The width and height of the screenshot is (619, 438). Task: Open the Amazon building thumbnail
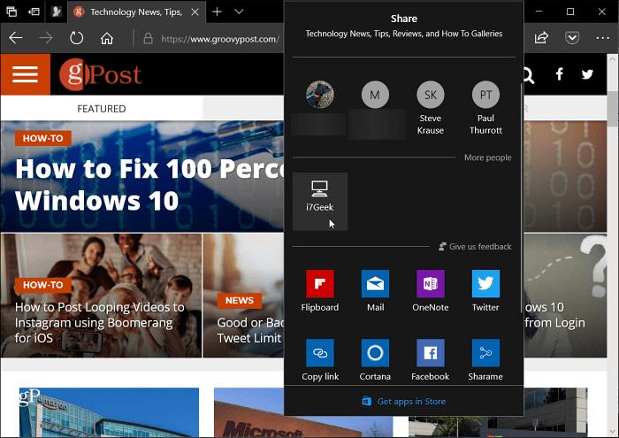pos(109,412)
